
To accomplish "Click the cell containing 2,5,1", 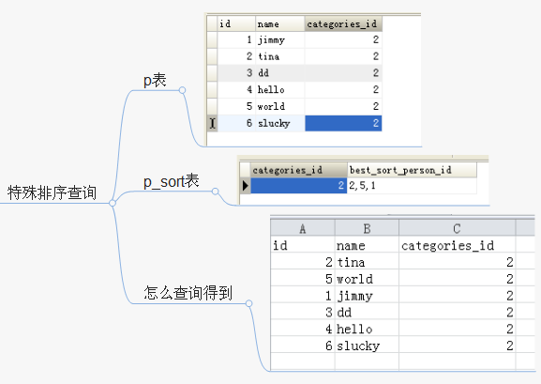I will [412, 186].
